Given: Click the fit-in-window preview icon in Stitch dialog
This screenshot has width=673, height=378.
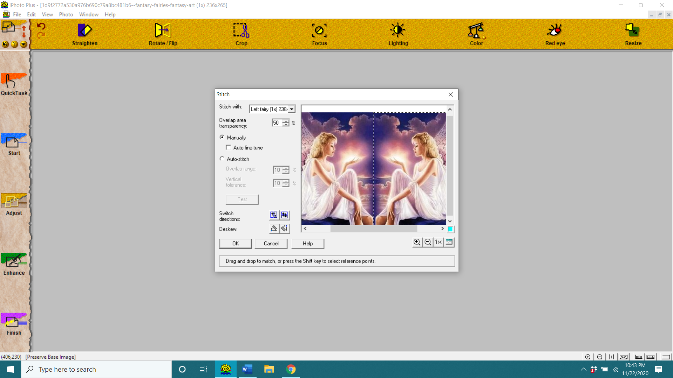Looking at the screenshot, I should click(449, 242).
